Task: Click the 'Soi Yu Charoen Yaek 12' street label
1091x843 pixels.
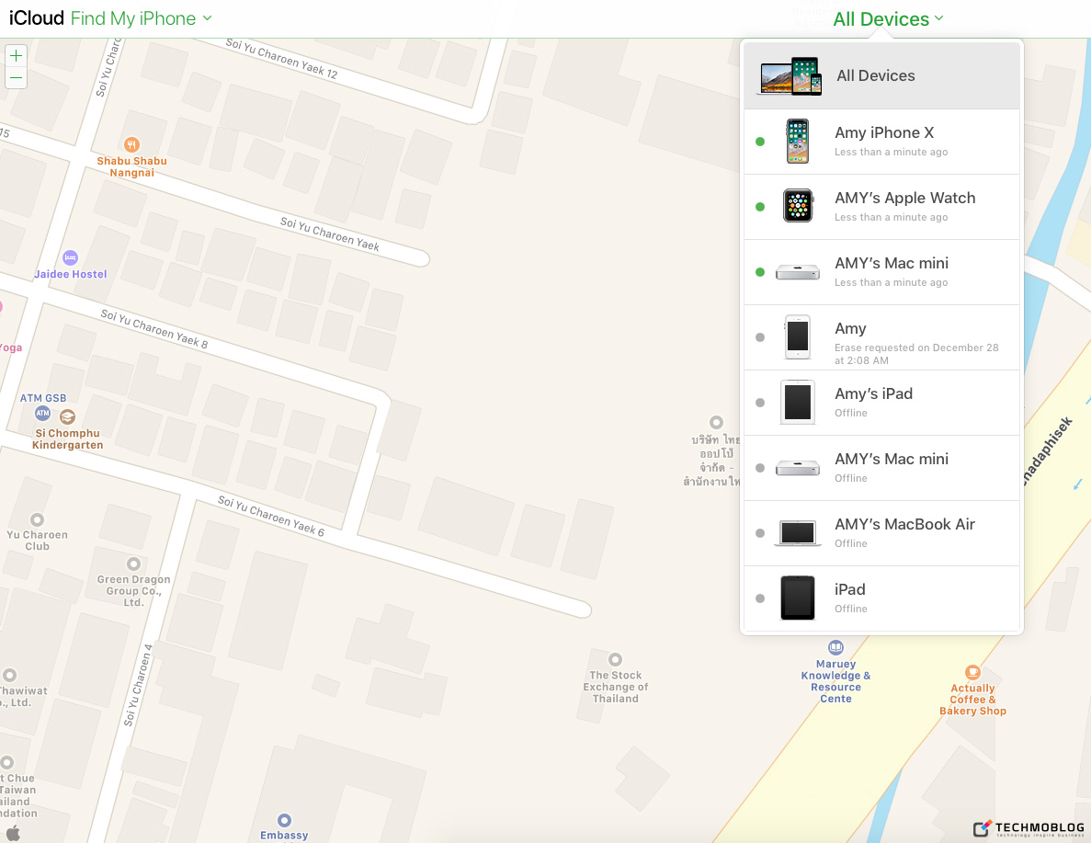Action: coord(282,59)
